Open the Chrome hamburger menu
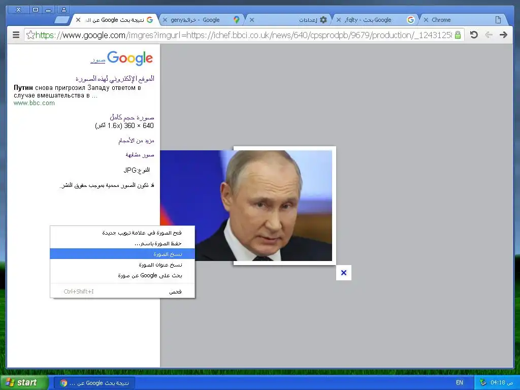 [x=16, y=35]
